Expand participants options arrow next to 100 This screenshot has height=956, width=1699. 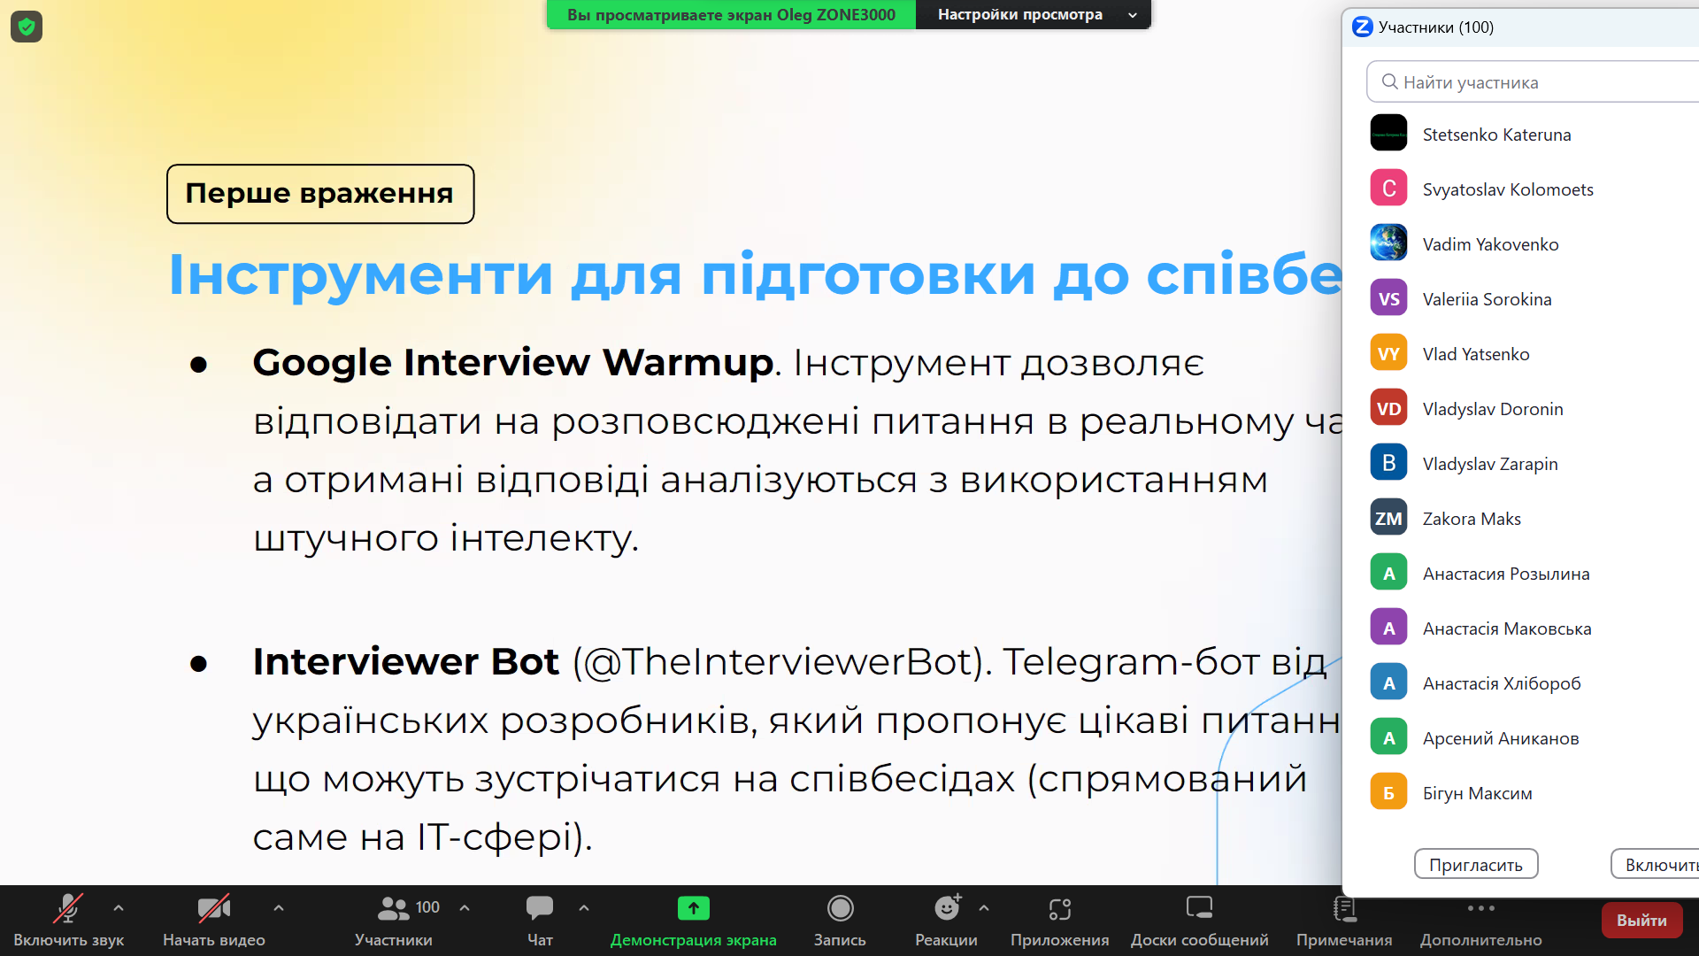pyautogui.click(x=465, y=908)
